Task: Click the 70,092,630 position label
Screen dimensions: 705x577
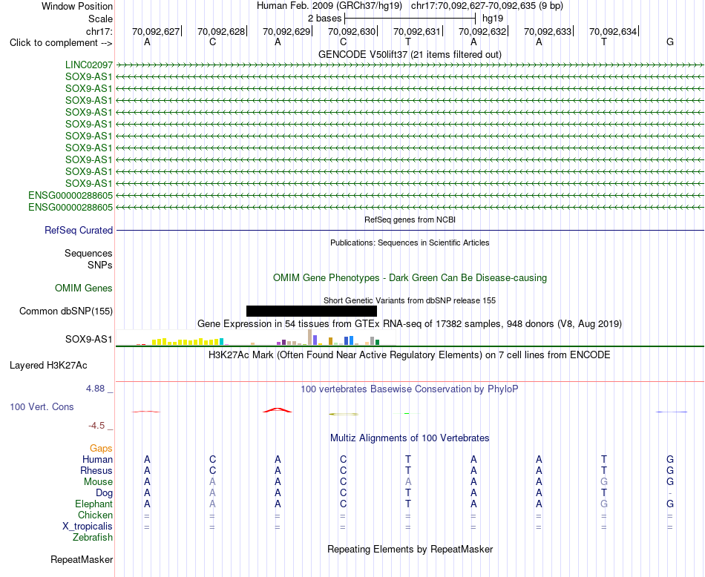Action: tap(352, 31)
